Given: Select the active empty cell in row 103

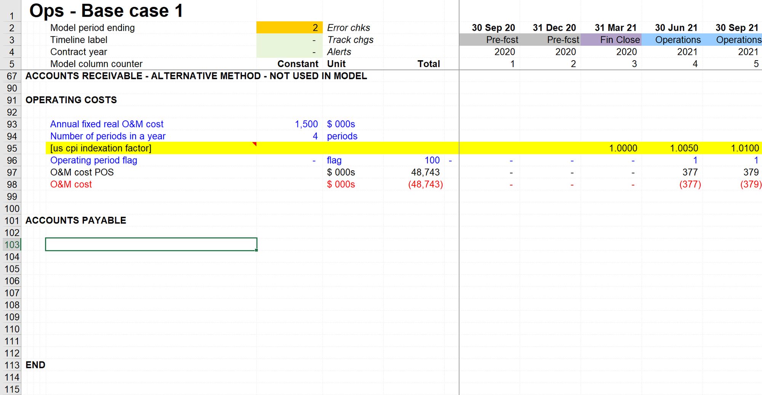Looking at the screenshot, I should tap(151, 245).
